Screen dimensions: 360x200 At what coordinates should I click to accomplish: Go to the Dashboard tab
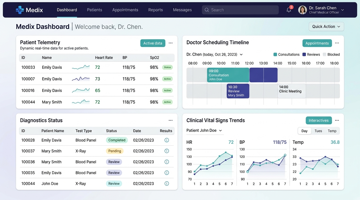click(67, 10)
